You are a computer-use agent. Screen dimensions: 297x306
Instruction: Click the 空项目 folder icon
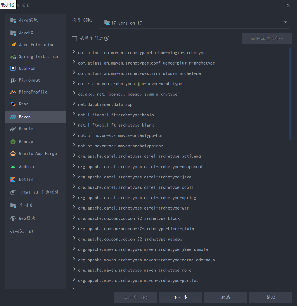tap(13, 205)
